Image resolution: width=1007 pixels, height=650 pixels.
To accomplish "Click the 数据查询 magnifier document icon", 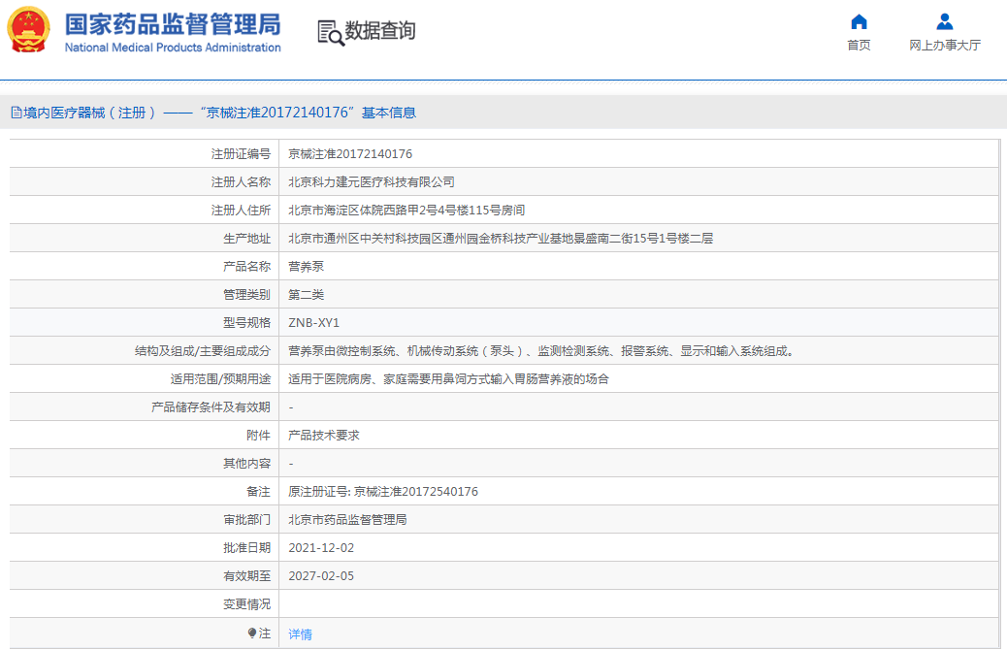I will (330, 32).
